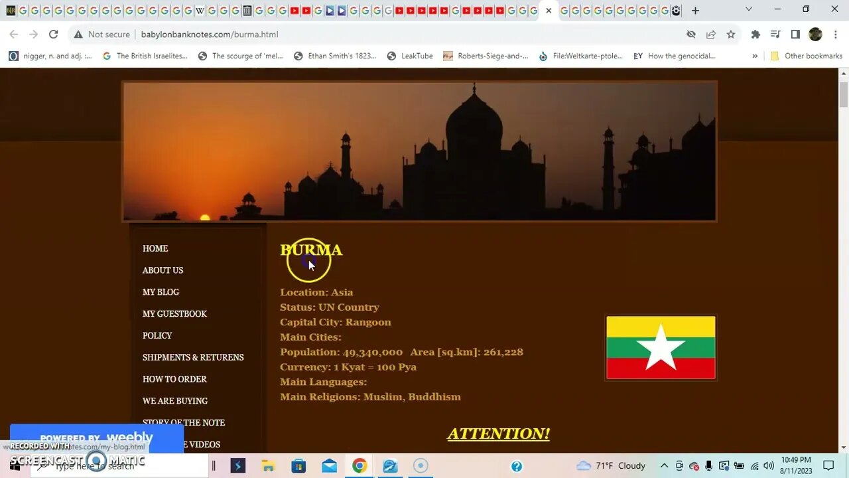Select the Capital City: Rangoon line
The image size is (849, 478).
point(336,322)
